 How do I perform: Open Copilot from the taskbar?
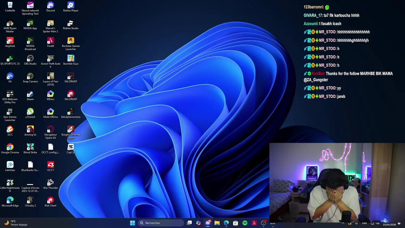(x=198, y=223)
